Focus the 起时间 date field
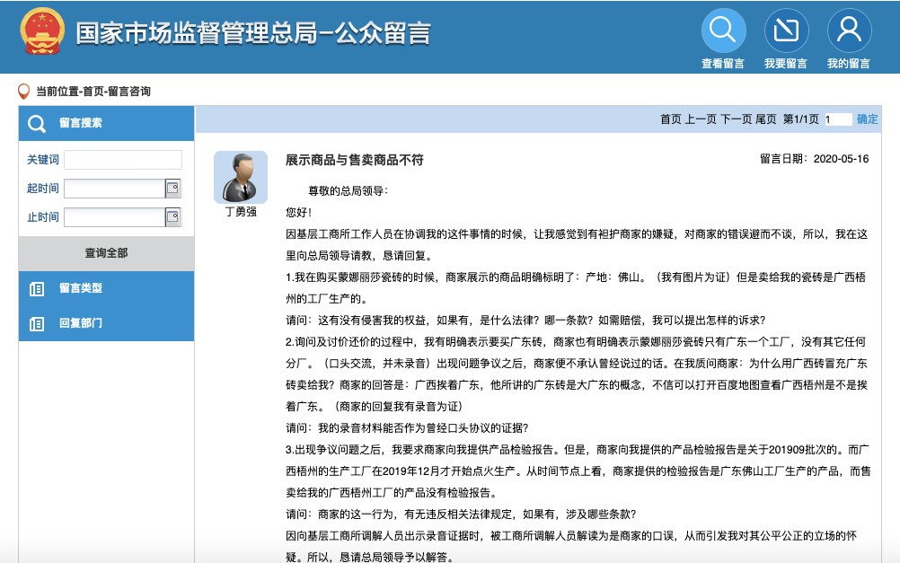The width and height of the screenshot is (900, 563). coord(115,189)
